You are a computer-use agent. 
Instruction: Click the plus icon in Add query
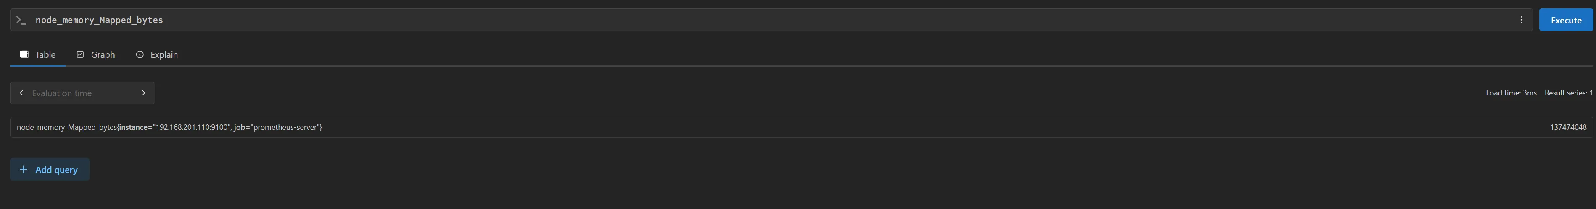[24, 170]
